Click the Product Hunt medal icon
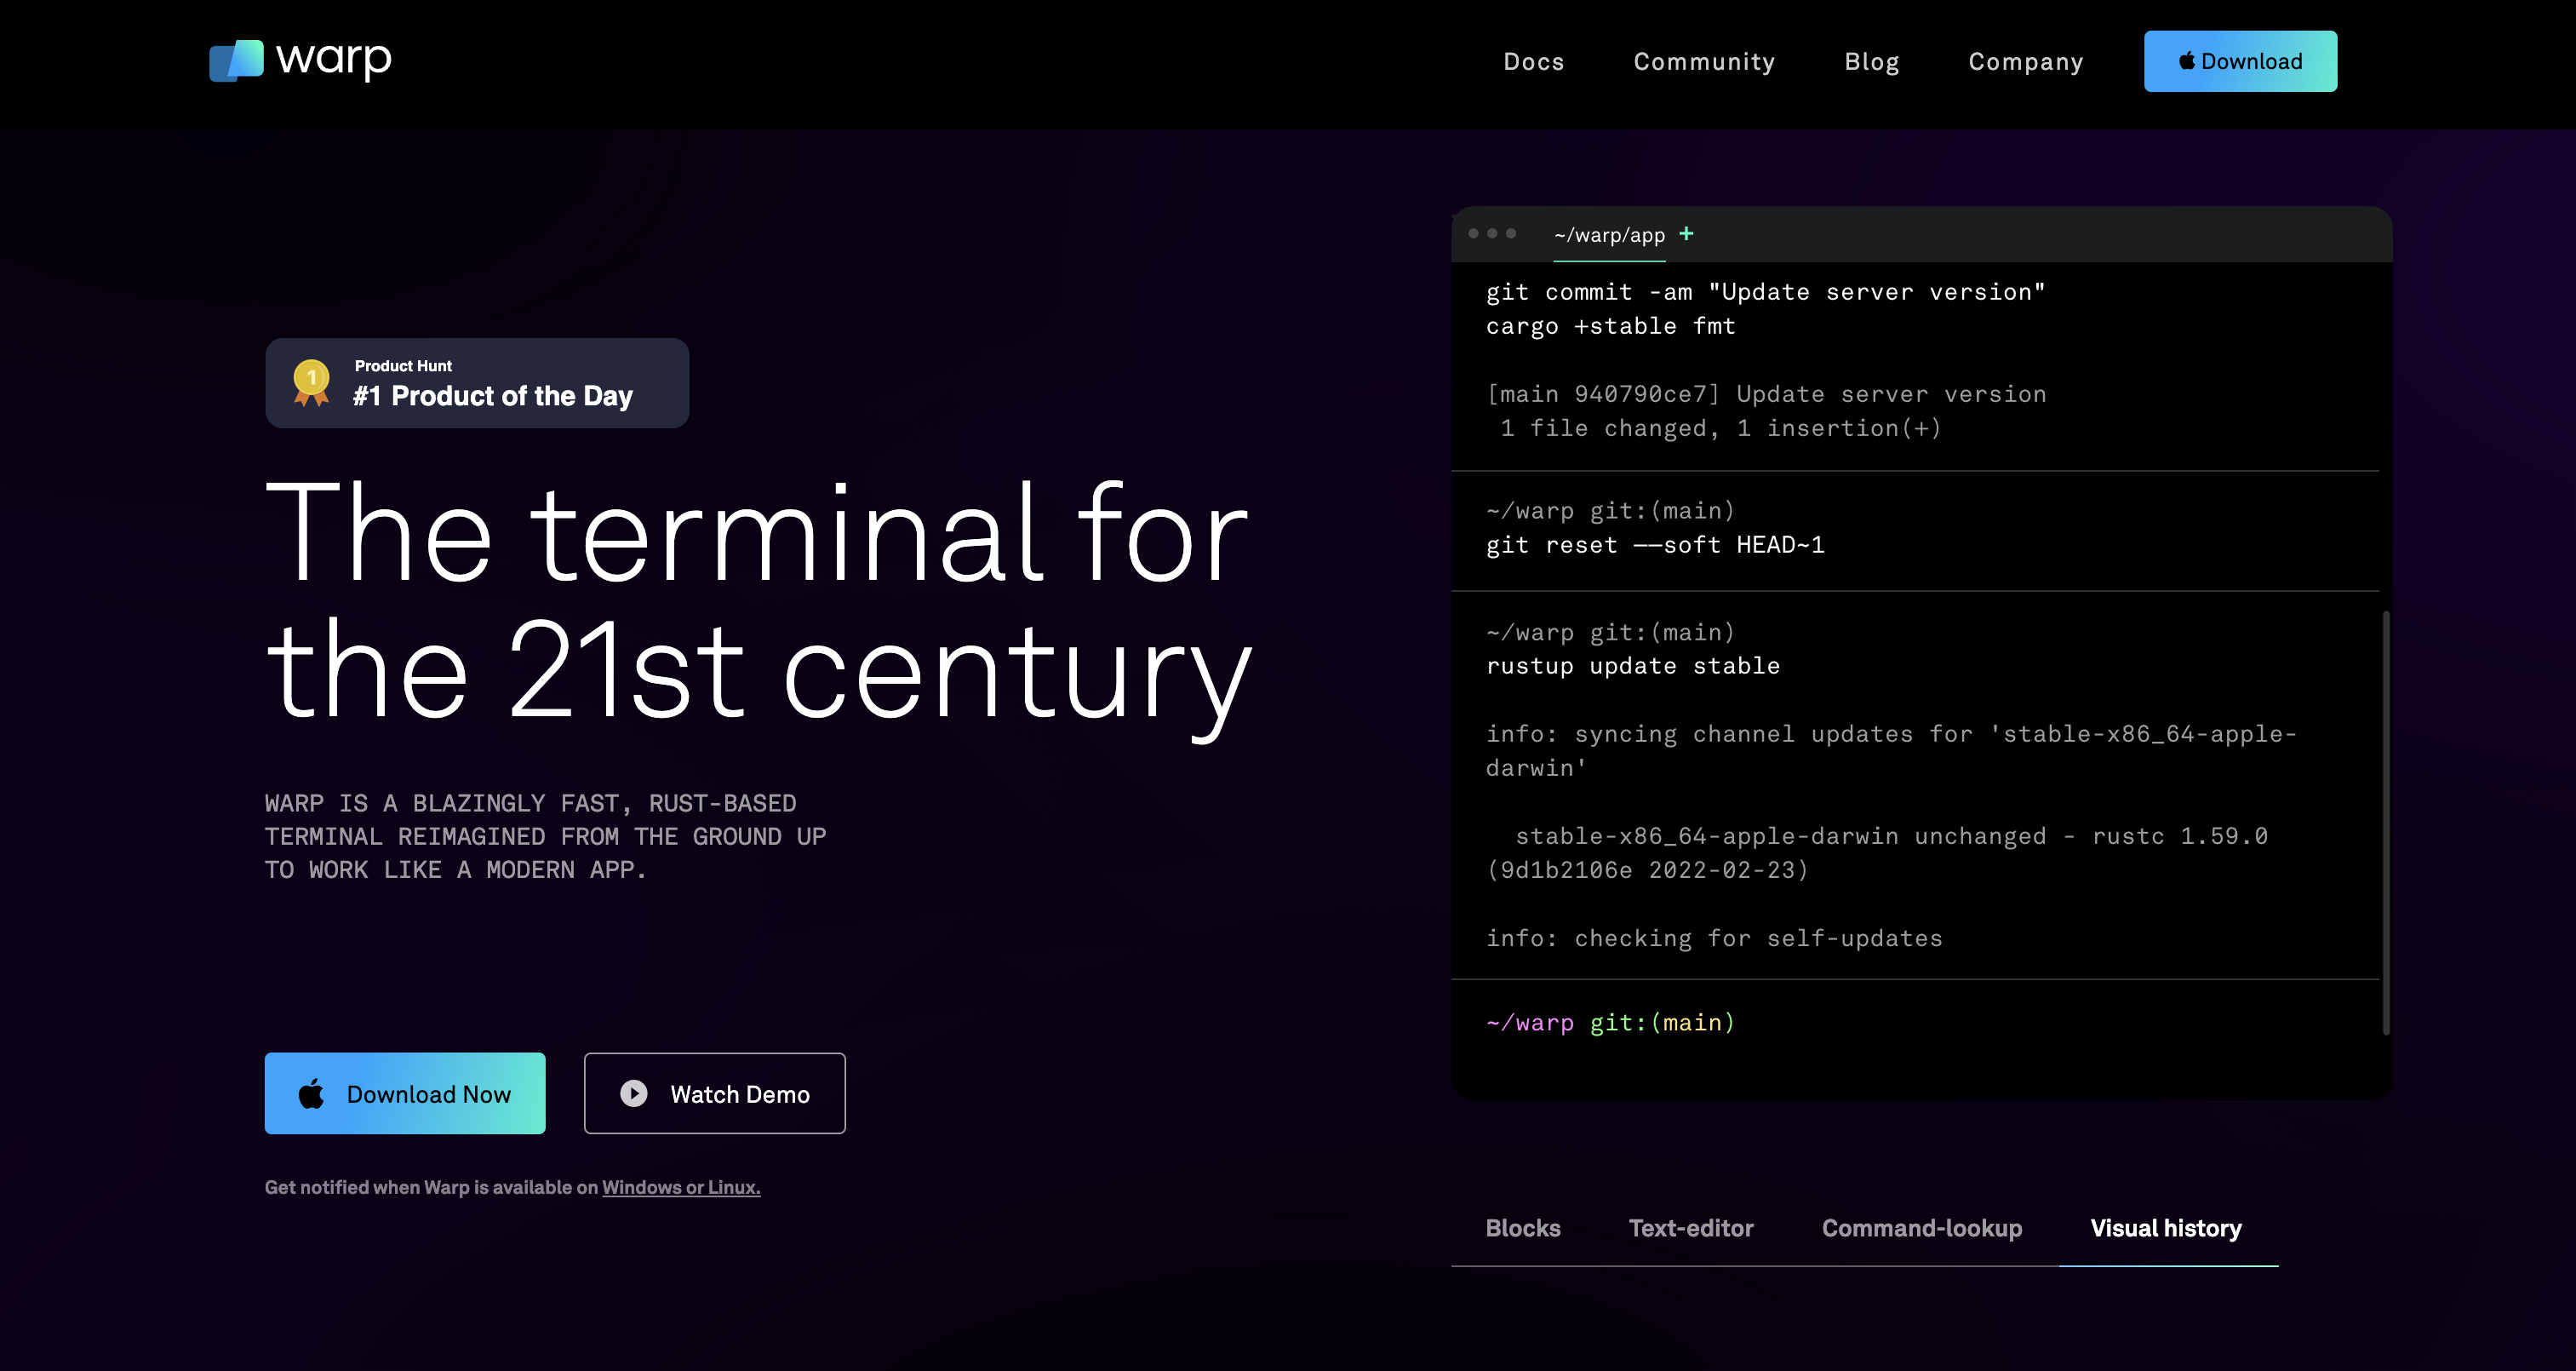The height and width of the screenshot is (1371, 2576). pos(311,383)
